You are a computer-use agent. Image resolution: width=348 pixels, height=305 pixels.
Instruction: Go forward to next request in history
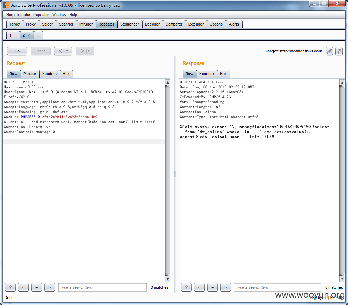pyautogui.click(x=82, y=51)
